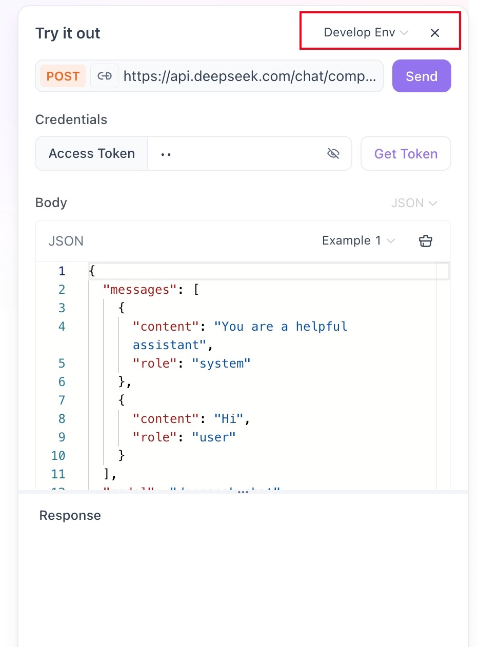Image resolution: width=479 pixels, height=647 pixels.
Task: Open the Develop Env dropdown
Action: coord(366,32)
